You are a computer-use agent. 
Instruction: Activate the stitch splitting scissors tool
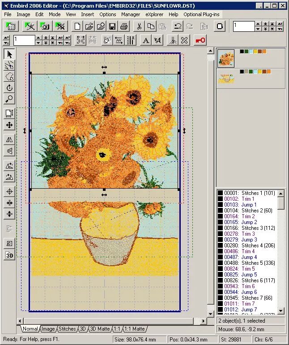coord(9,65)
